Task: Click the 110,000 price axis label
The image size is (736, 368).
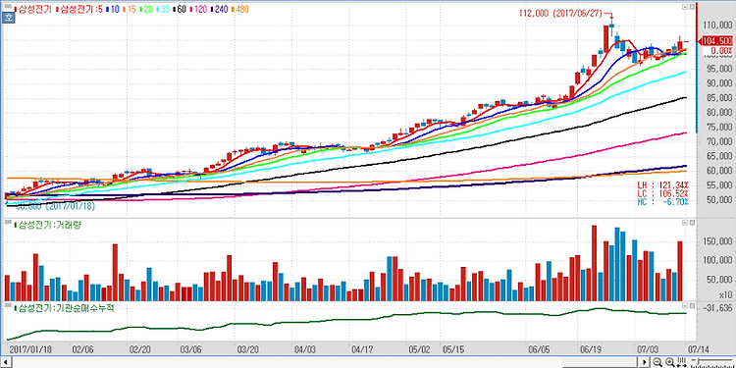Action: (718, 26)
